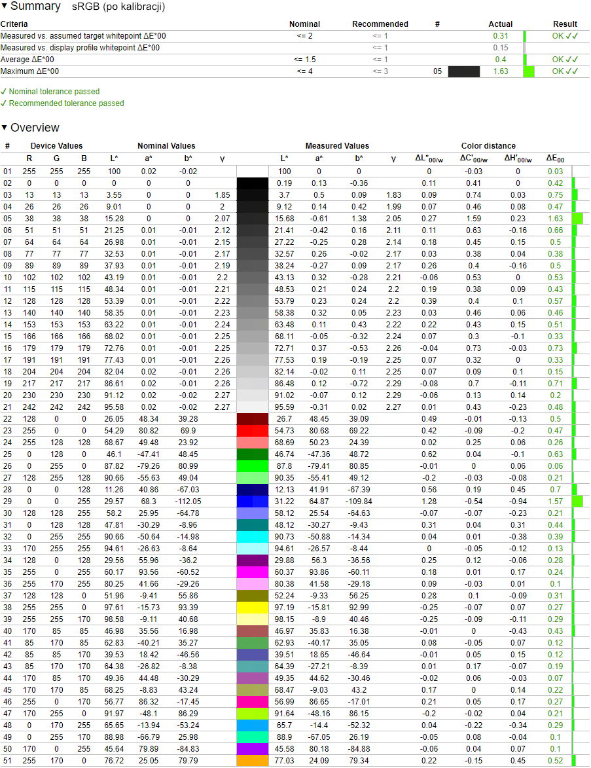Screen dimensions: 591x768
Task: Click 'Nominal tolerance passed' text
Action: point(54,92)
